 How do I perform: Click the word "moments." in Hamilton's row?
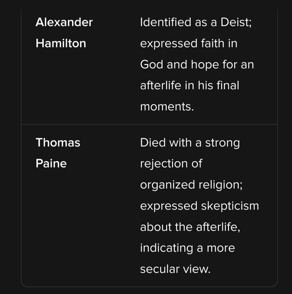(167, 107)
